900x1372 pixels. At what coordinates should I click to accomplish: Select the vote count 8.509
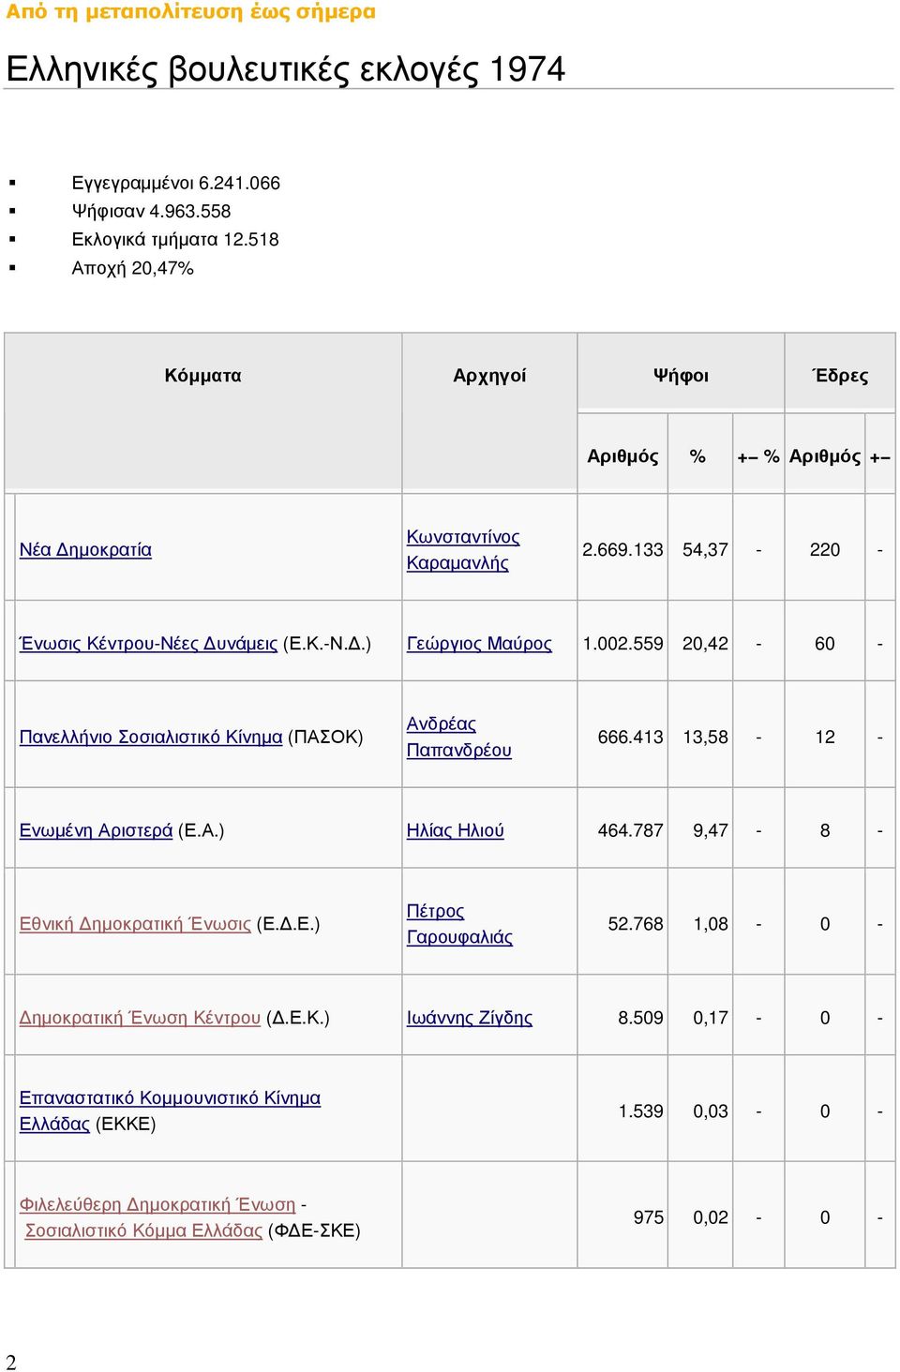[x=640, y=1019]
